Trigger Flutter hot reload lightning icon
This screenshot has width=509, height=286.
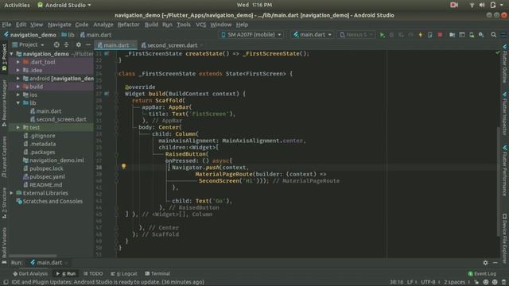click(421, 35)
